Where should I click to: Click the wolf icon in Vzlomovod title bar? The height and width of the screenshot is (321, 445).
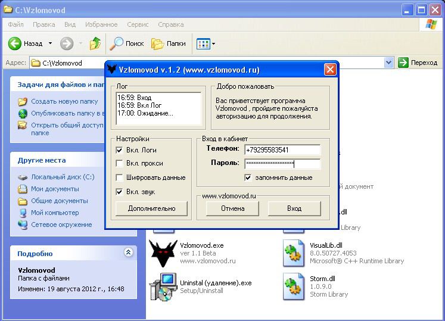coord(112,69)
